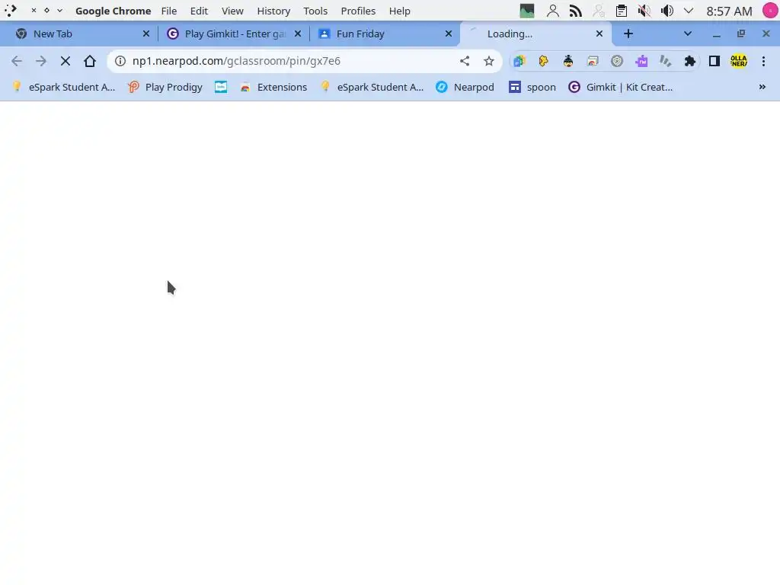
Task: Open the Gimkit Kit Creat... bookmark
Action: coord(620,87)
